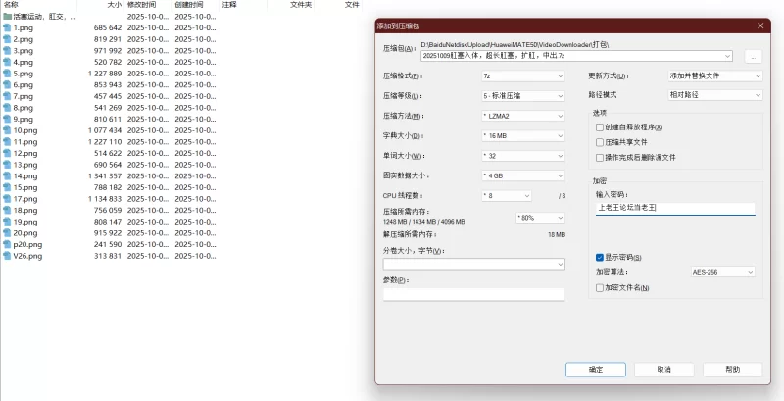Click the file icon beside 15.png

tap(7, 187)
